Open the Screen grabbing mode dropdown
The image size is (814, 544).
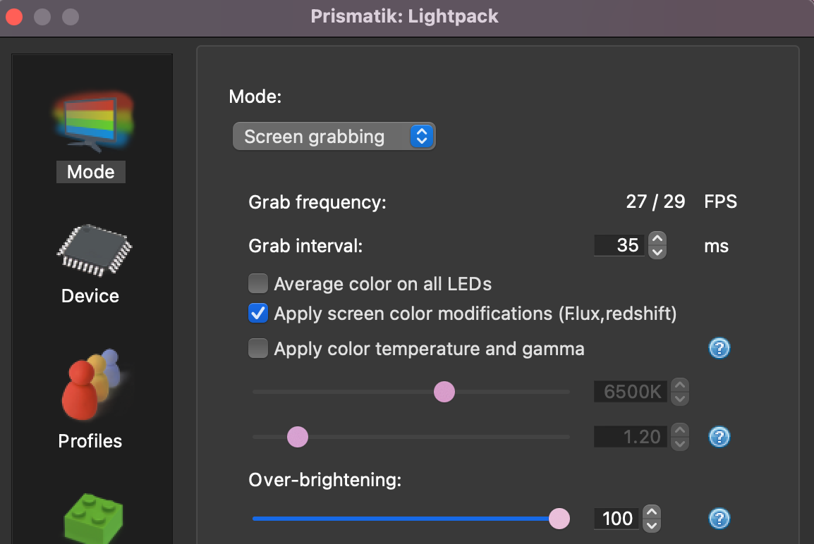(x=334, y=136)
